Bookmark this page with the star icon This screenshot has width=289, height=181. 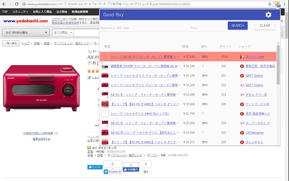pos(270,4)
